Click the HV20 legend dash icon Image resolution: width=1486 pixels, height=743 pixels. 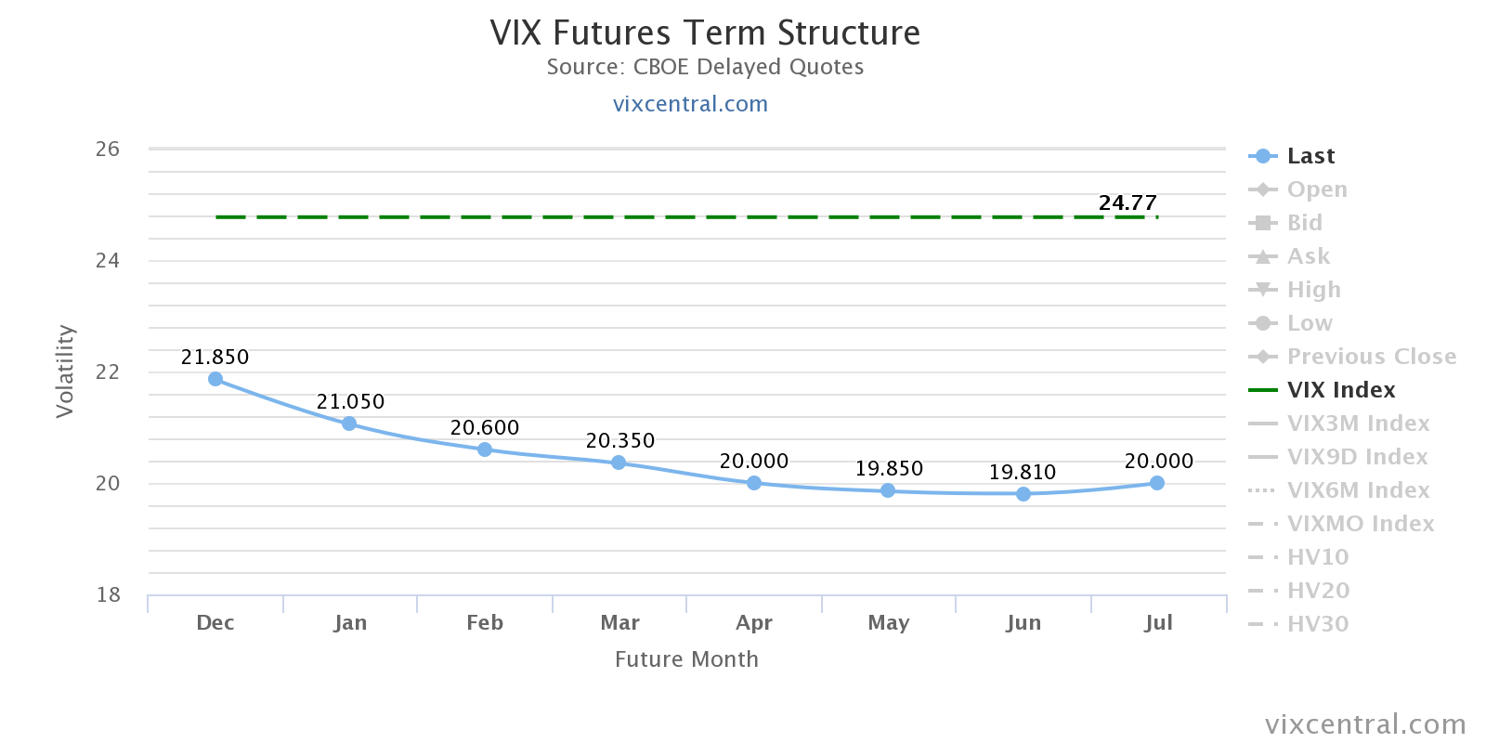(1263, 591)
